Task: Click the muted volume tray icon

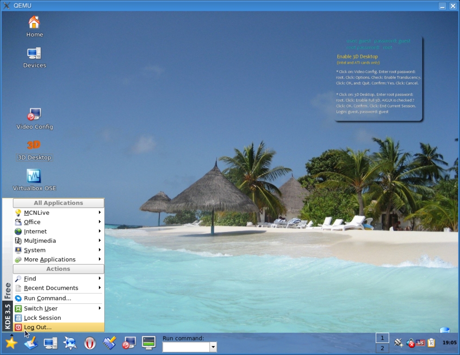Action: coord(410,343)
